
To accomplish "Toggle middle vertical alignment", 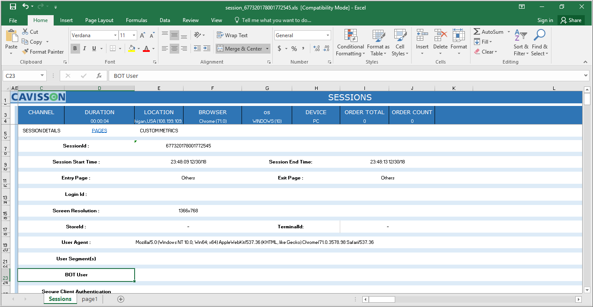I will [x=174, y=35].
